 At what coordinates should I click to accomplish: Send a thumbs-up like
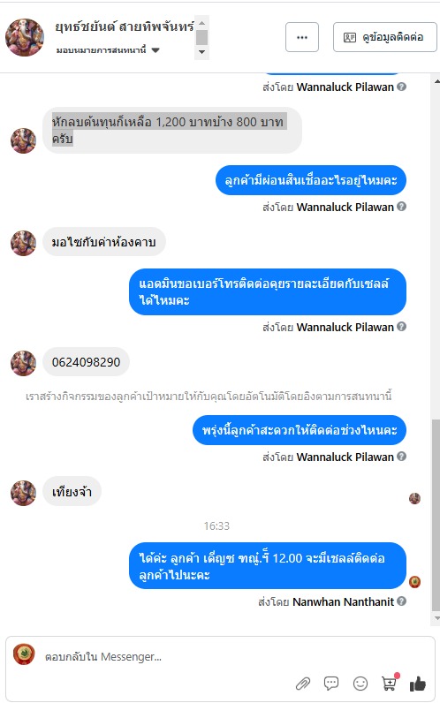pyautogui.click(x=418, y=684)
